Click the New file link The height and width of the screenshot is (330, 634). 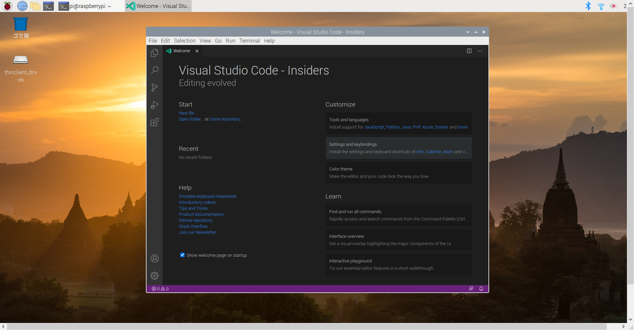tap(187, 113)
